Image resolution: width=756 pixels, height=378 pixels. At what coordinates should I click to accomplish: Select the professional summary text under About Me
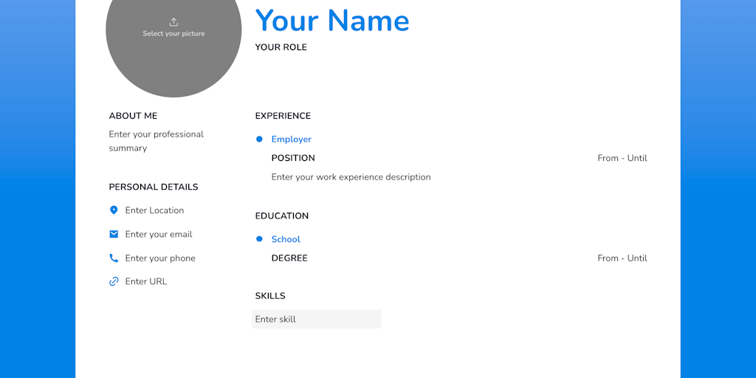(157, 141)
